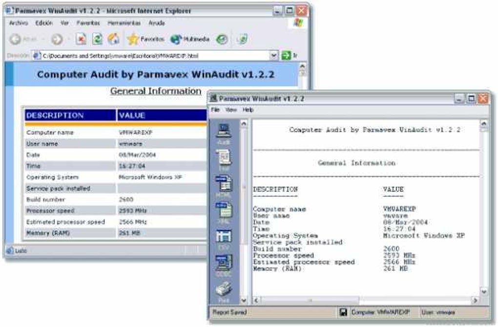The width and height of the screenshot is (498, 327).
Task: Click the WinAudit sidebar scroll up arrow
Action: pyautogui.click(x=244, y=123)
